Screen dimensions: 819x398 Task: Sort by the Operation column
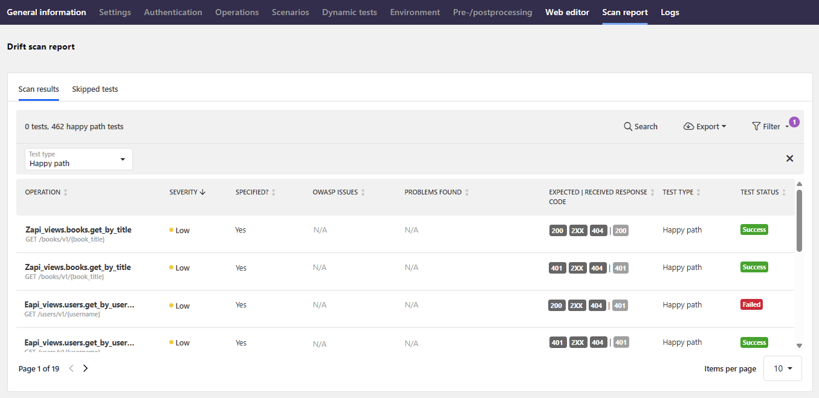[x=47, y=192]
